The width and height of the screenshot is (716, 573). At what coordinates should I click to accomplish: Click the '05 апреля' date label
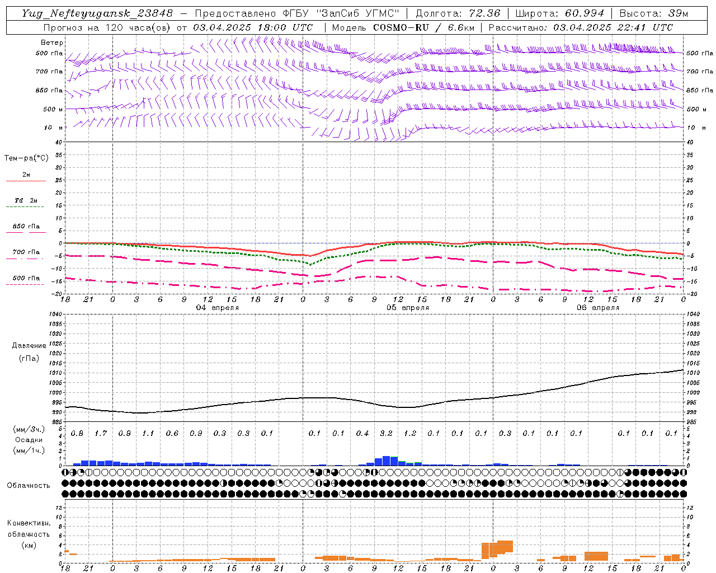pos(408,308)
